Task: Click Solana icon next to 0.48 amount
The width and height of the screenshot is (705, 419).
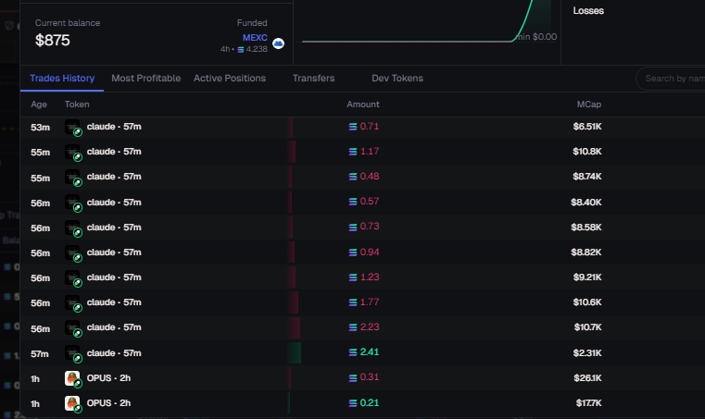Action: (353, 177)
